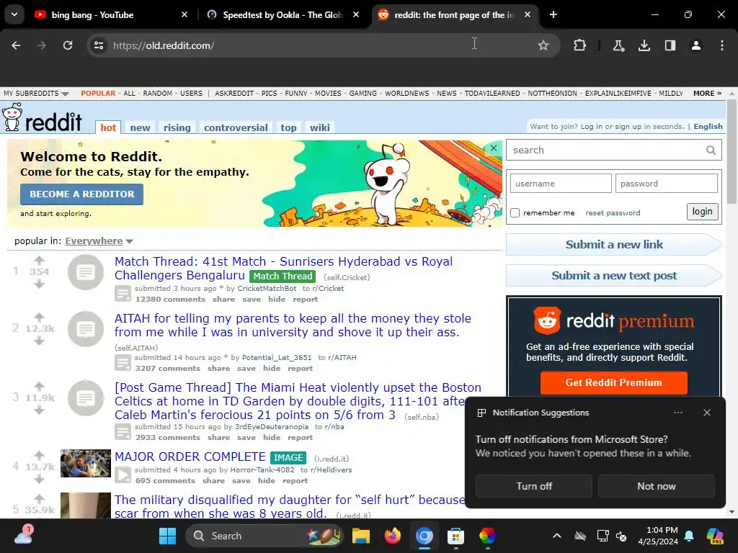738x553 pixels.
Task: Expand the AITAH self-post text preview
Action: tap(123, 363)
